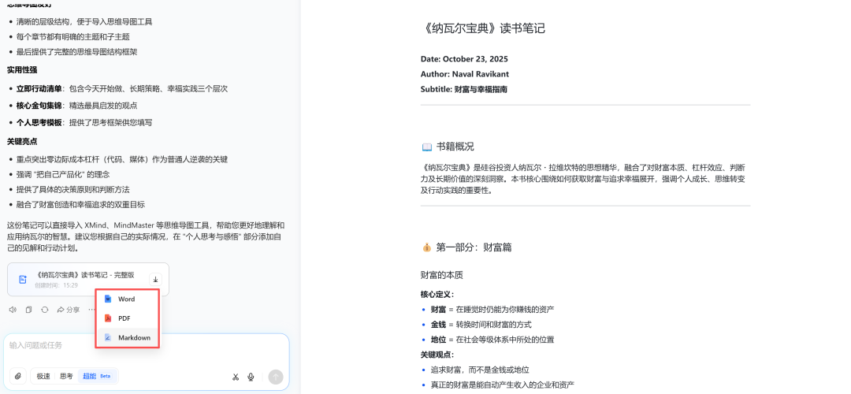The height and width of the screenshot is (394, 851).
Task: Click the 分享 share button
Action: [69, 310]
